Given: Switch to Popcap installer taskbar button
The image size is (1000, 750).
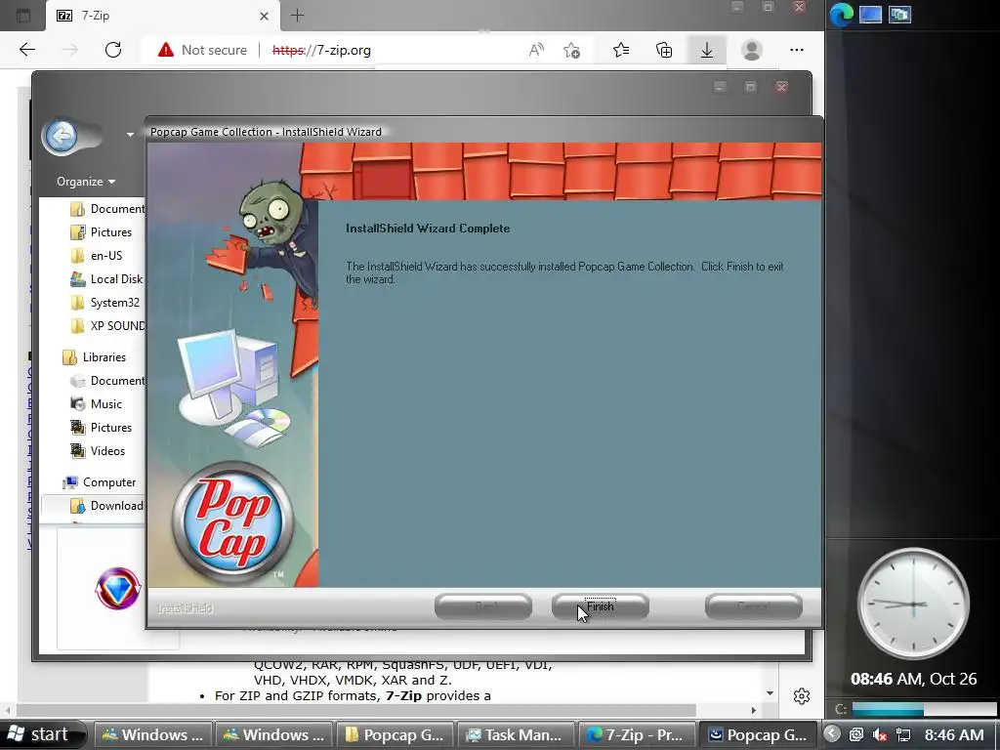Looking at the screenshot, I should [757, 734].
